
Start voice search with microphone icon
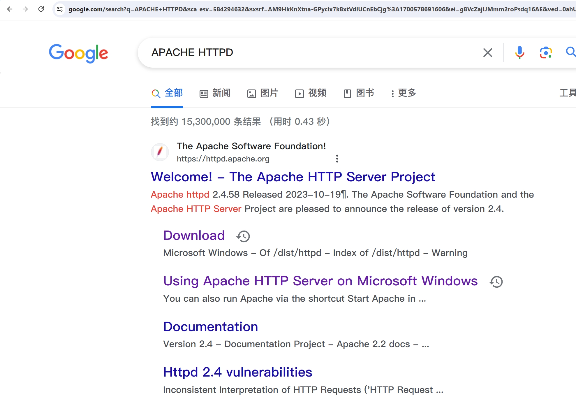[519, 52]
